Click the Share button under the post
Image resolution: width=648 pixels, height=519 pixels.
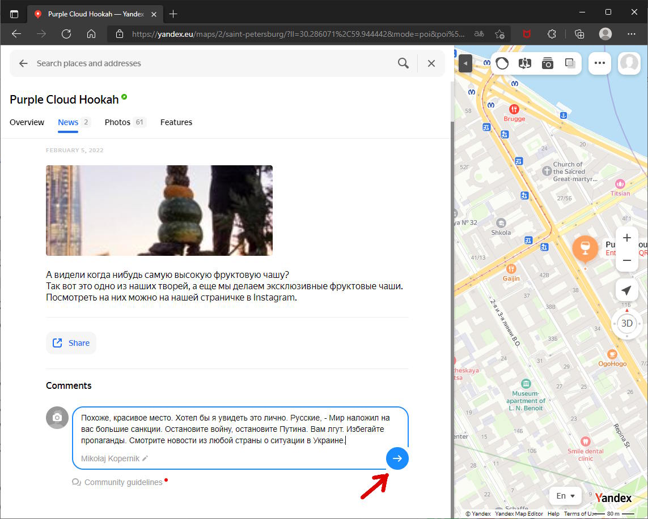pyautogui.click(x=71, y=343)
